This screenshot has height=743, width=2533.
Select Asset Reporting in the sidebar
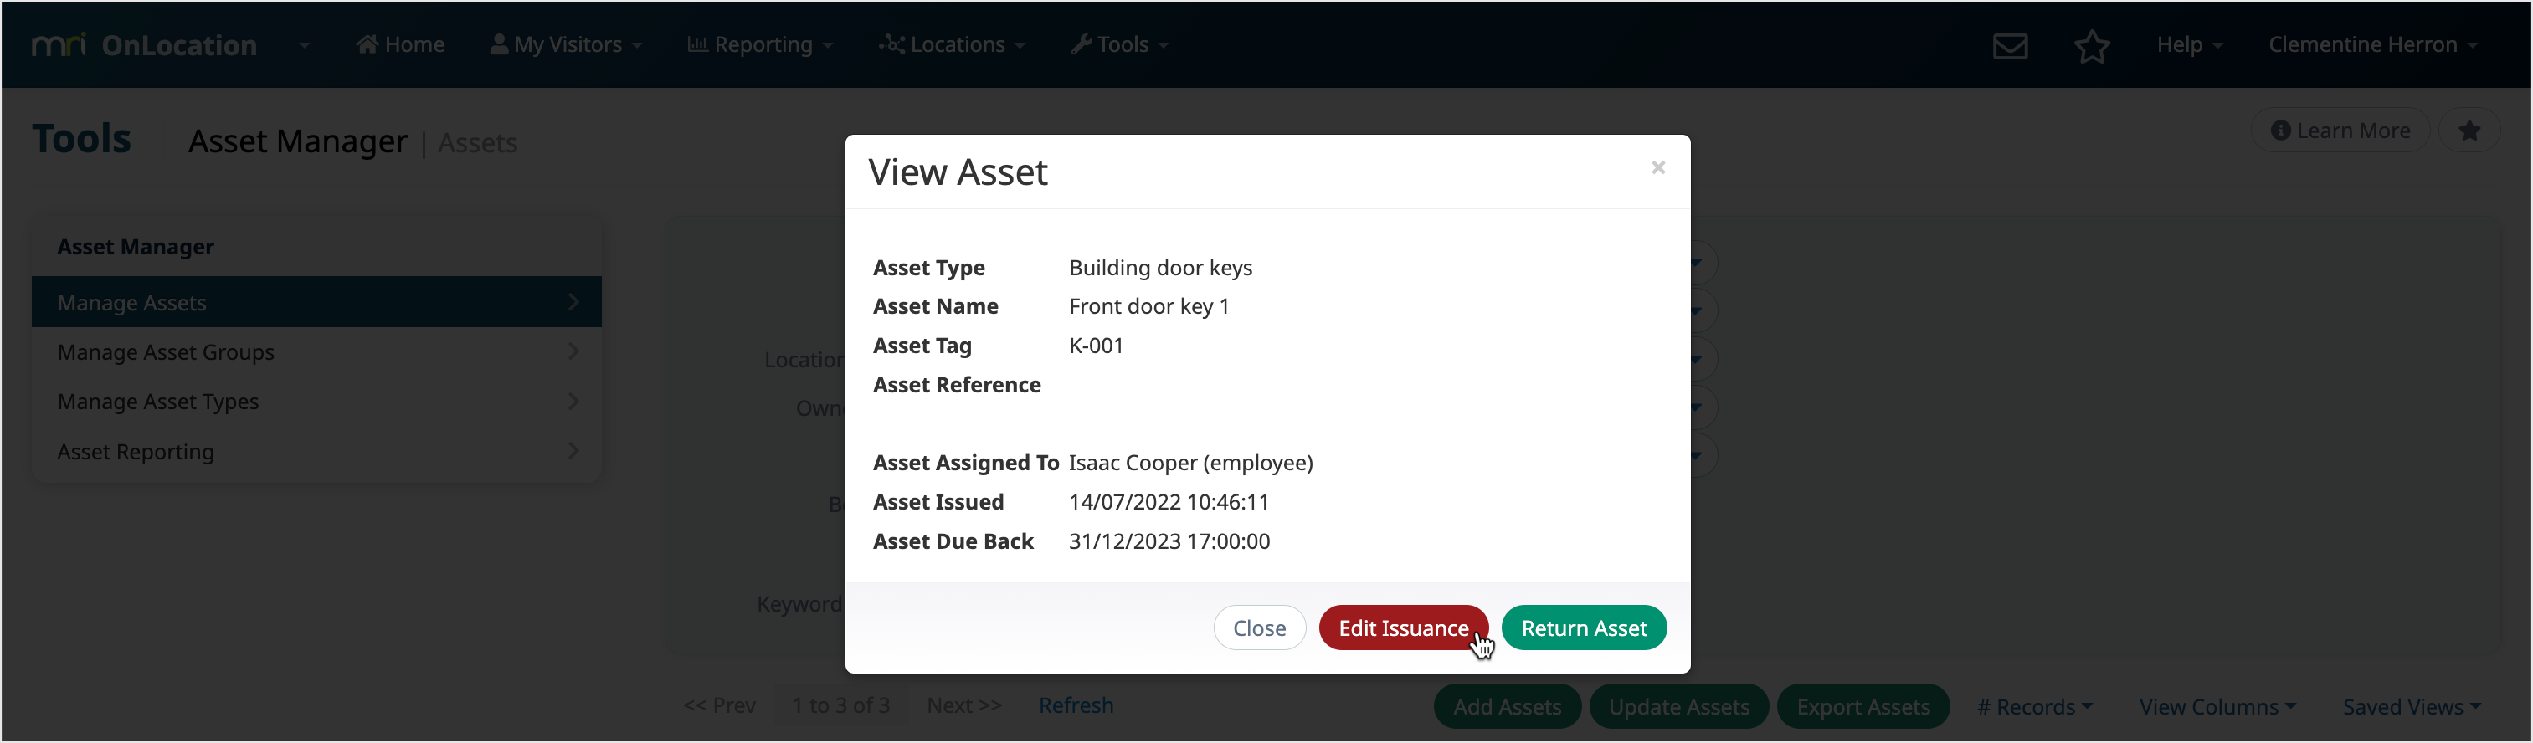point(316,452)
